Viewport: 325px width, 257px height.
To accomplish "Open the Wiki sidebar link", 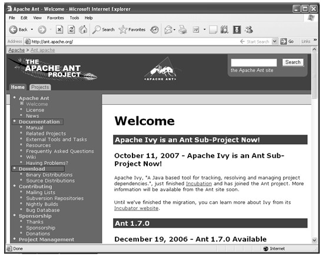I will (31, 157).
